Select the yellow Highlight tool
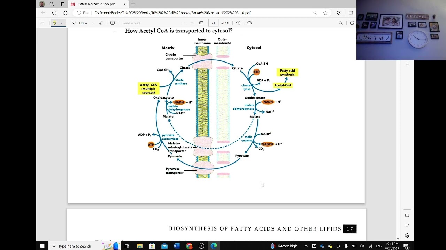 (x=54, y=23)
